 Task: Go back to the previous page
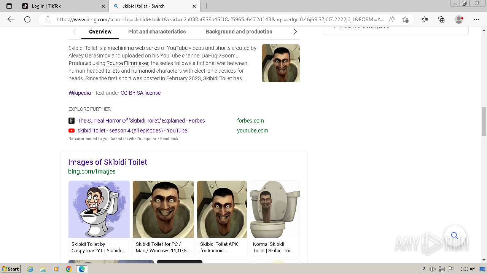coord(11,19)
